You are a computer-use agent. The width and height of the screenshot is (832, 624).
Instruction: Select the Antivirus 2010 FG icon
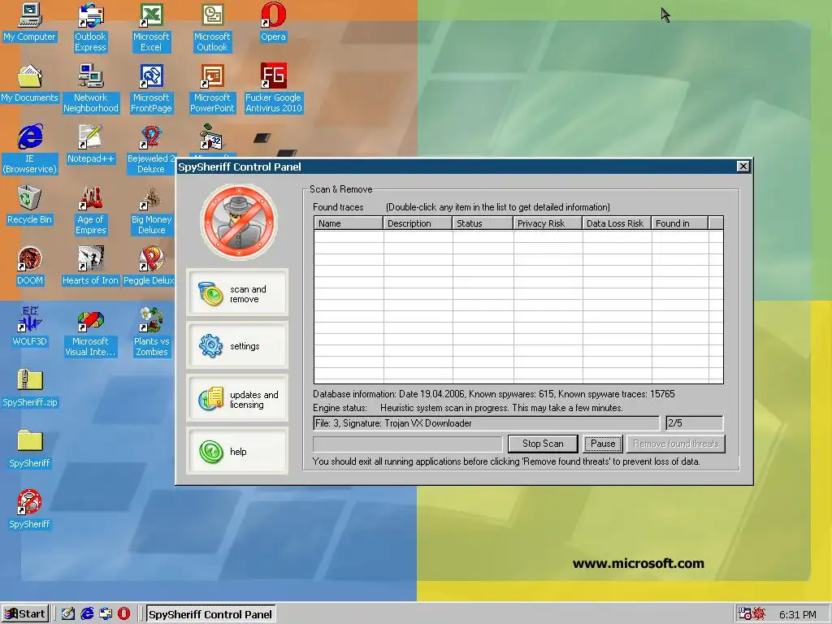(273, 88)
